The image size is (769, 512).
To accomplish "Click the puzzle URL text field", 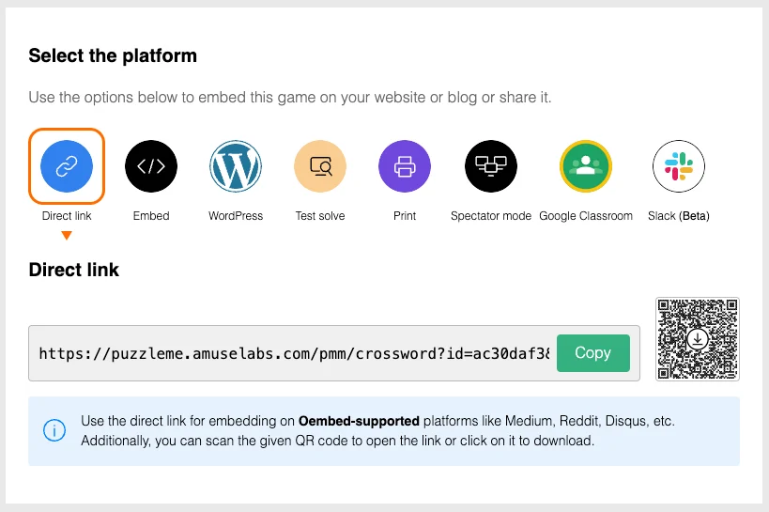I will click(294, 353).
